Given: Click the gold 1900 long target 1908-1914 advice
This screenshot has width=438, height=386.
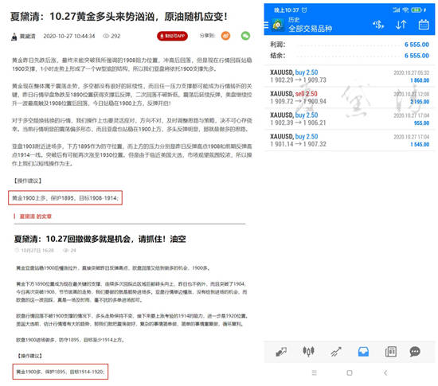Looking at the screenshot, I should (x=65, y=198).
